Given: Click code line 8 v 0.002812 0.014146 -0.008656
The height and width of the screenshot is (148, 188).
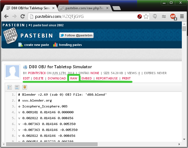Looking at the screenshot, I should 47,136.
